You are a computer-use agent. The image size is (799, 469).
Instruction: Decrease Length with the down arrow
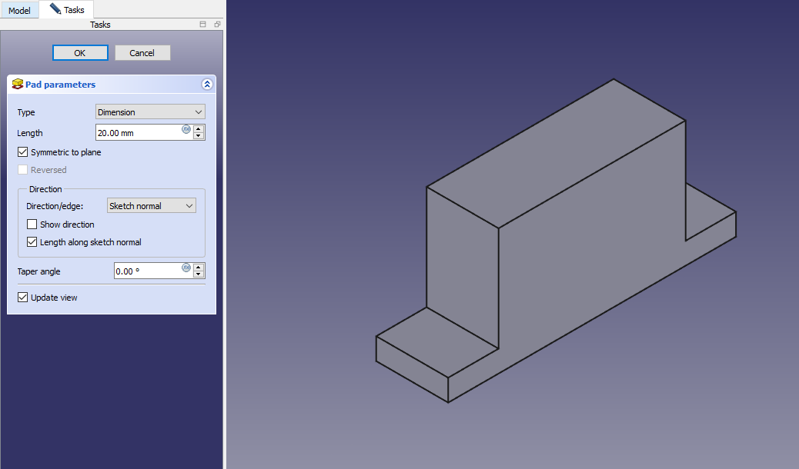pos(199,136)
